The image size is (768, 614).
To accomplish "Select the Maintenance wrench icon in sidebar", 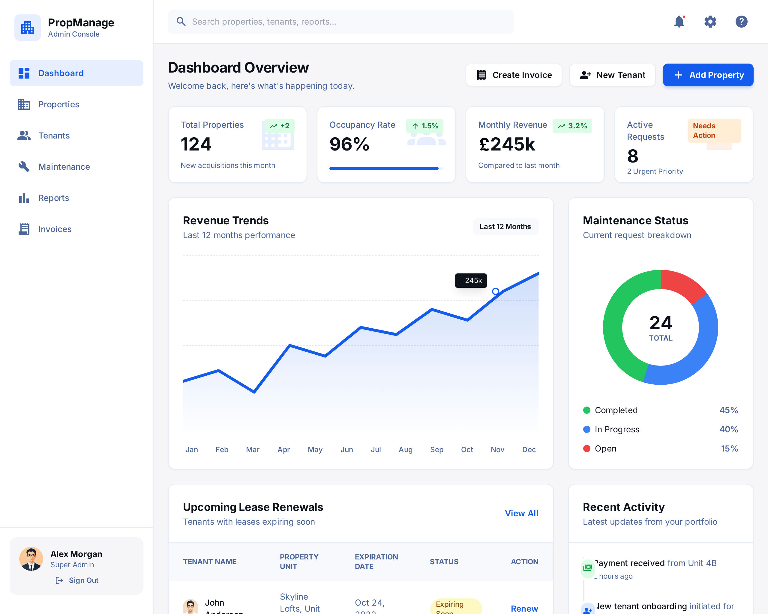I will 23,167.
